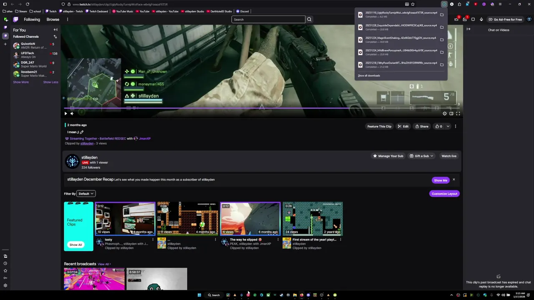The width and height of the screenshot is (534, 300).
Task: Expand Gift a Sub dropdown
Action: (x=421, y=156)
